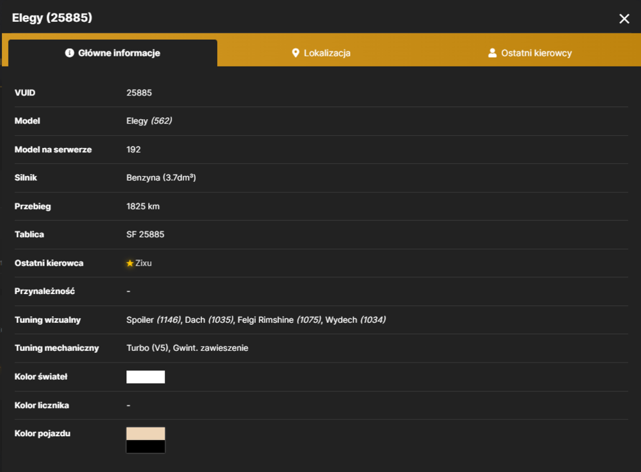This screenshot has width=641, height=472.
Task: Click the Przynależność label
Action: [45, 291]
